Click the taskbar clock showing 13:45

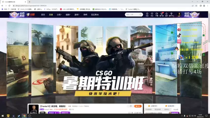[x=200, y=116]
